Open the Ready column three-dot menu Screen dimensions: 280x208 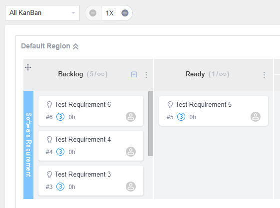264,74
